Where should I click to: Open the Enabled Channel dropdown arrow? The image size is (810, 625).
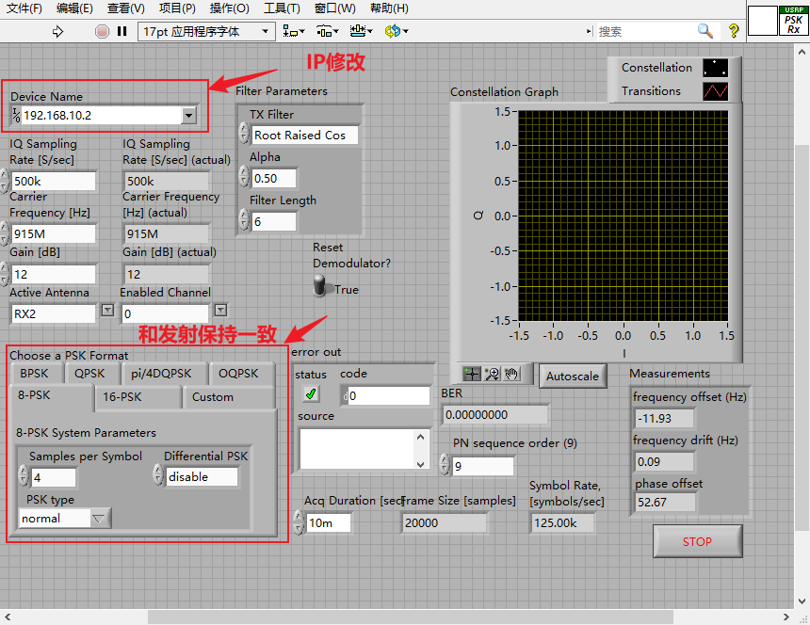pos(220,311)
